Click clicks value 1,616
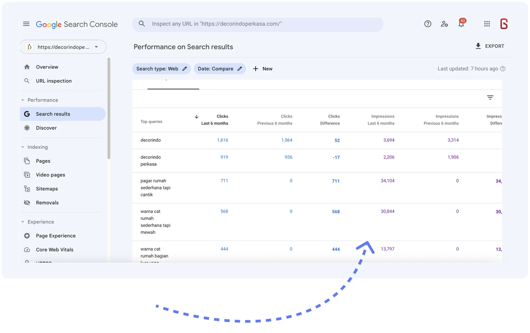 coord(222,140)
